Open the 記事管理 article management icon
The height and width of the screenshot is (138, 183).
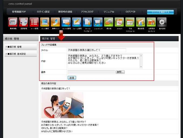coord(23,23)
